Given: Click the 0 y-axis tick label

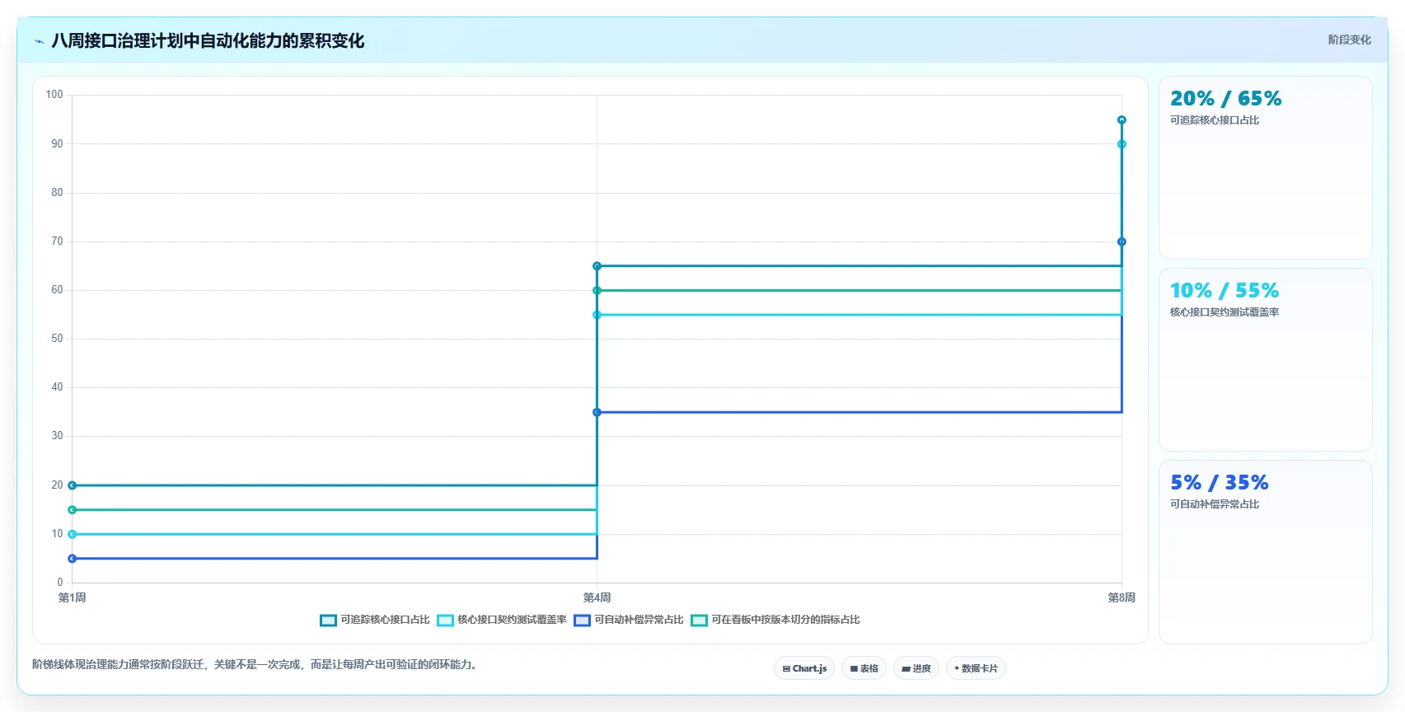Looking at the screenshot, I should pyautogui.click(x=60, y=583).
